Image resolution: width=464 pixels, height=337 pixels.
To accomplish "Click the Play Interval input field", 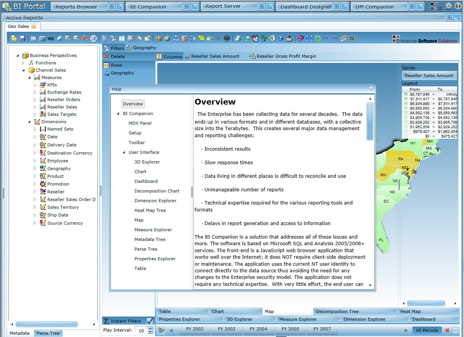I will 141,330.
